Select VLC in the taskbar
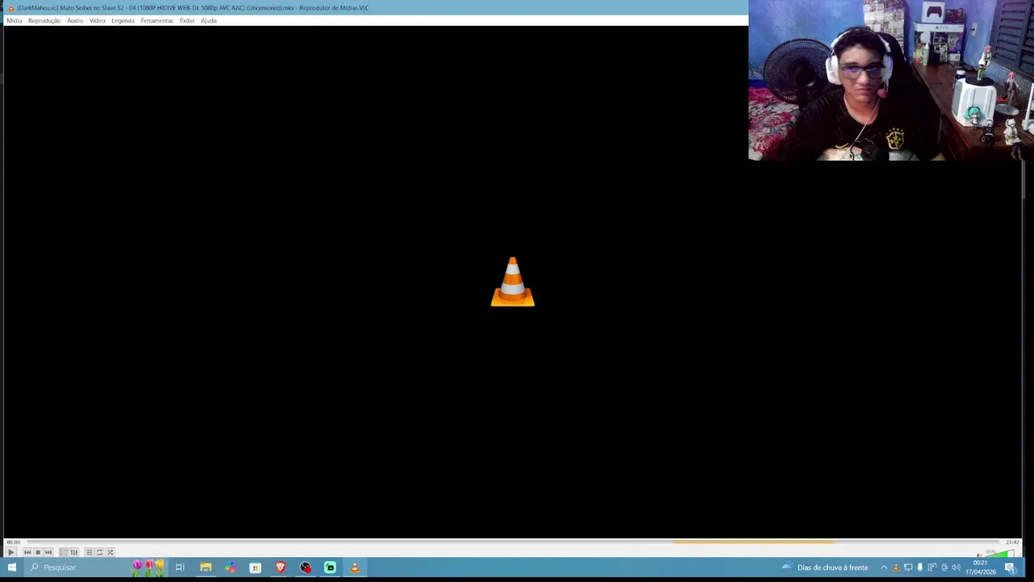 [x=355, y=567]
